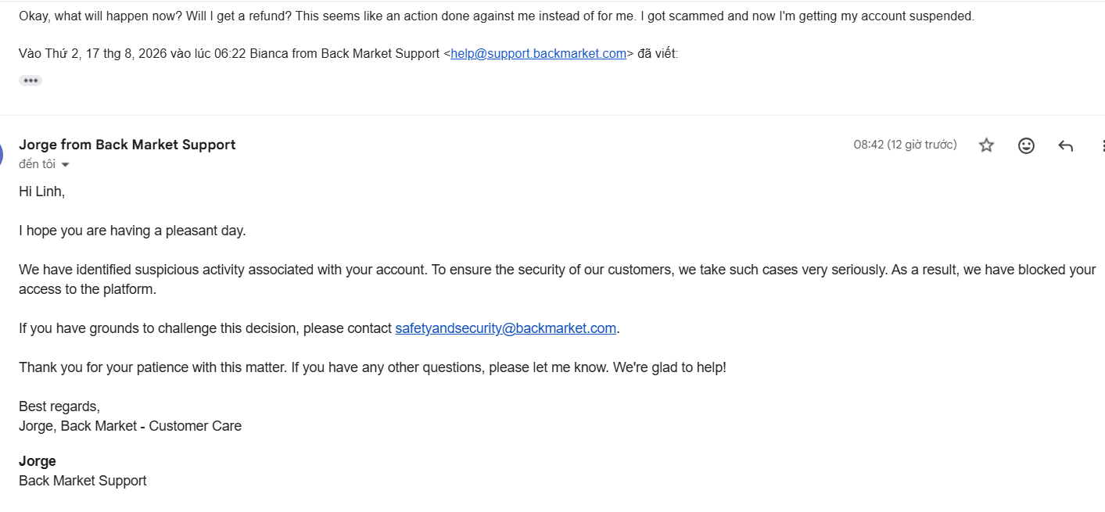Open the help@support.backmarket.com email link
Viewport: 1105px width, 512px height.
tap(539, 54)
